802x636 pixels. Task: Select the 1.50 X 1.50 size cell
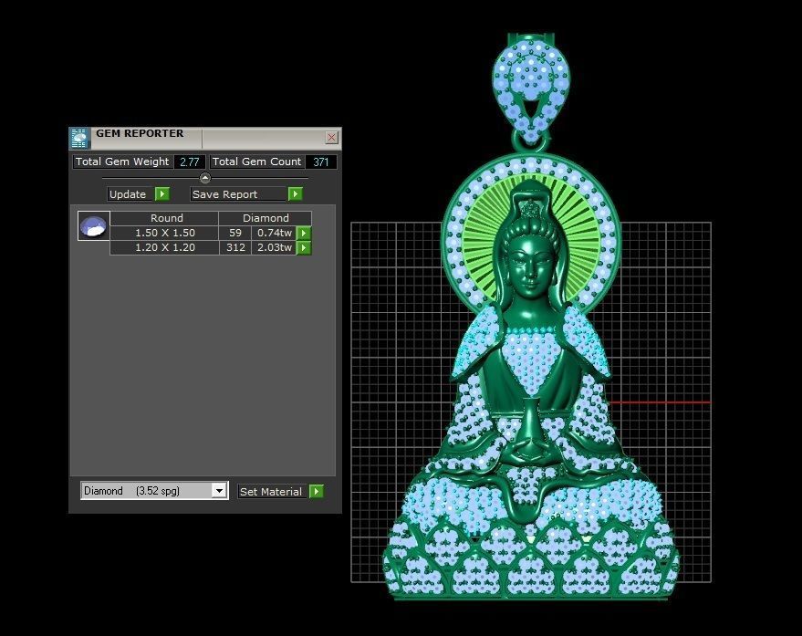[x=165, y=233]
